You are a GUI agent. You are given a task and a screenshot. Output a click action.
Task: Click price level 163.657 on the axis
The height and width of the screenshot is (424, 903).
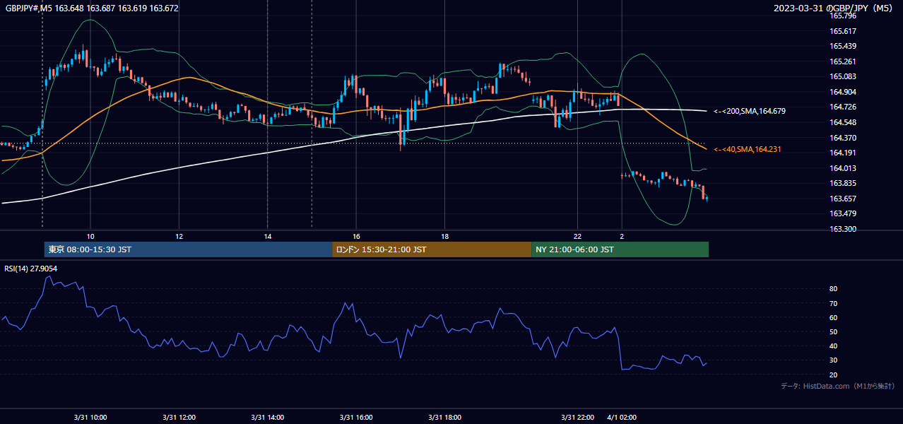(842, 199)
